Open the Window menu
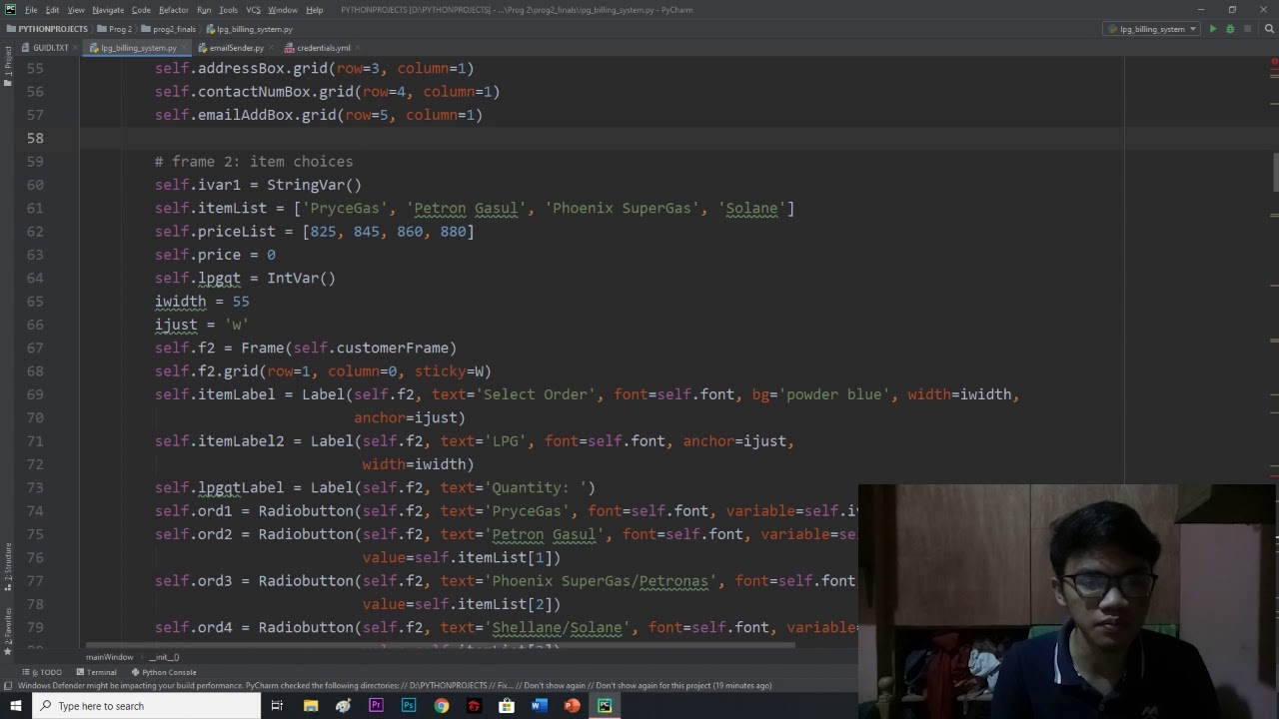The image size is (1279, 719). (x=283, y=10)
